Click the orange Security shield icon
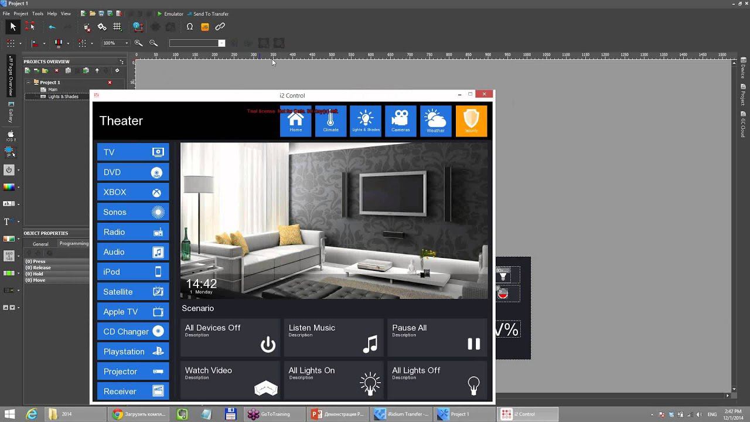Screen dimensions: 750x422 click(471, 121)
